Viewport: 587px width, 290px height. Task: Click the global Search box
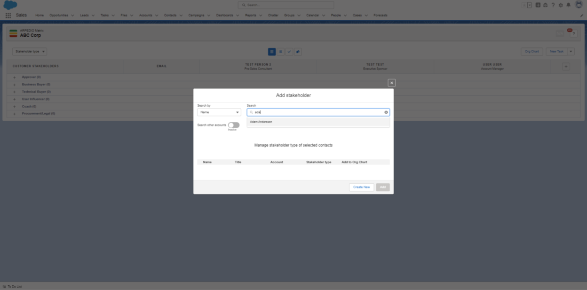point(286,5)
